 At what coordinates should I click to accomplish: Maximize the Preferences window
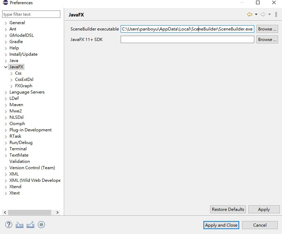[x=258, y=2]
